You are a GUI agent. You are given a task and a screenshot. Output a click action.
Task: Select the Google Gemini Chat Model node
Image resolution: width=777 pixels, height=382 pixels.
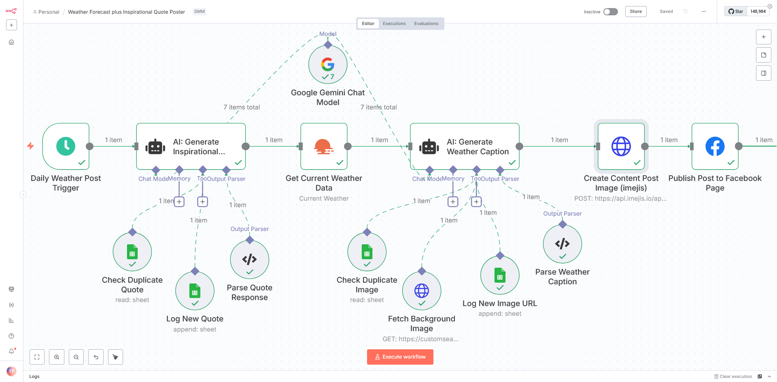327,65
